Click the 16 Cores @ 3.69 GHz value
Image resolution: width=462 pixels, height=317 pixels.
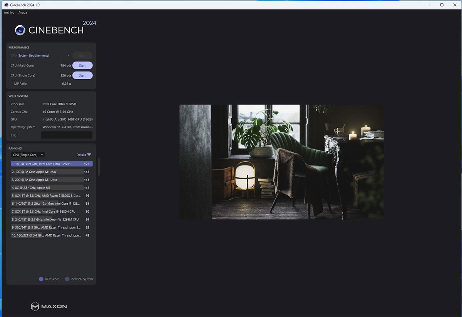point(58,112)
